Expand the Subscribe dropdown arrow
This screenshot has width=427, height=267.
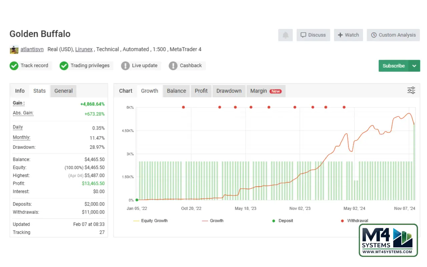[414, 66]
